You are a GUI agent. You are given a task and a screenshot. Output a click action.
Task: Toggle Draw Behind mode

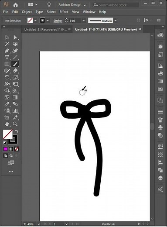pyautogui.click(x=11, y=156)
